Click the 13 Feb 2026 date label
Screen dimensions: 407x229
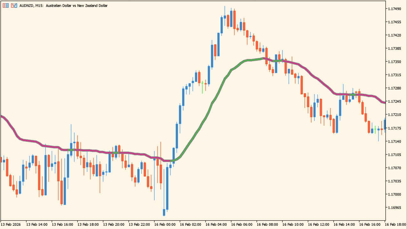coord(11,224)
